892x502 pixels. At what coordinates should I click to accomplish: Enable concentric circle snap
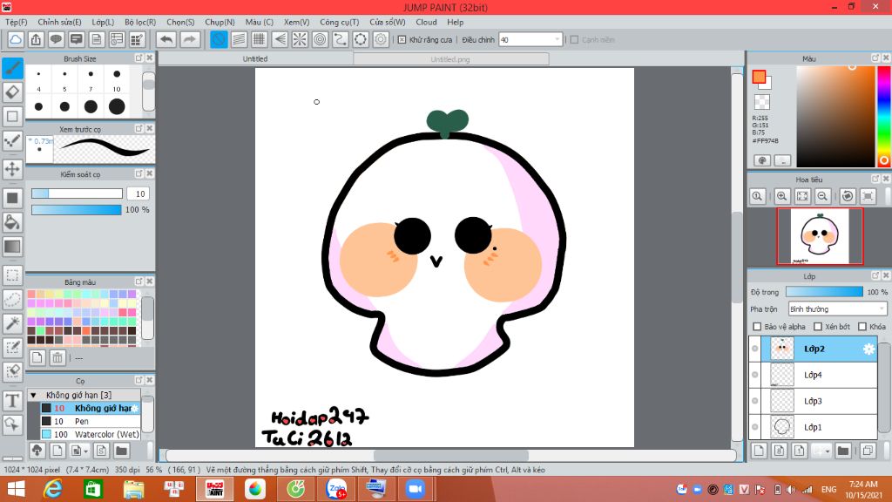click(x=320, y=39)
